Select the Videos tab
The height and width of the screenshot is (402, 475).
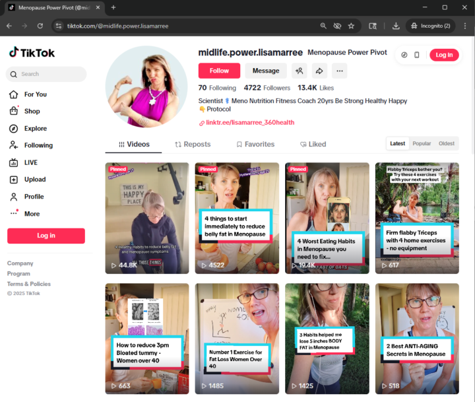(133, 145)
